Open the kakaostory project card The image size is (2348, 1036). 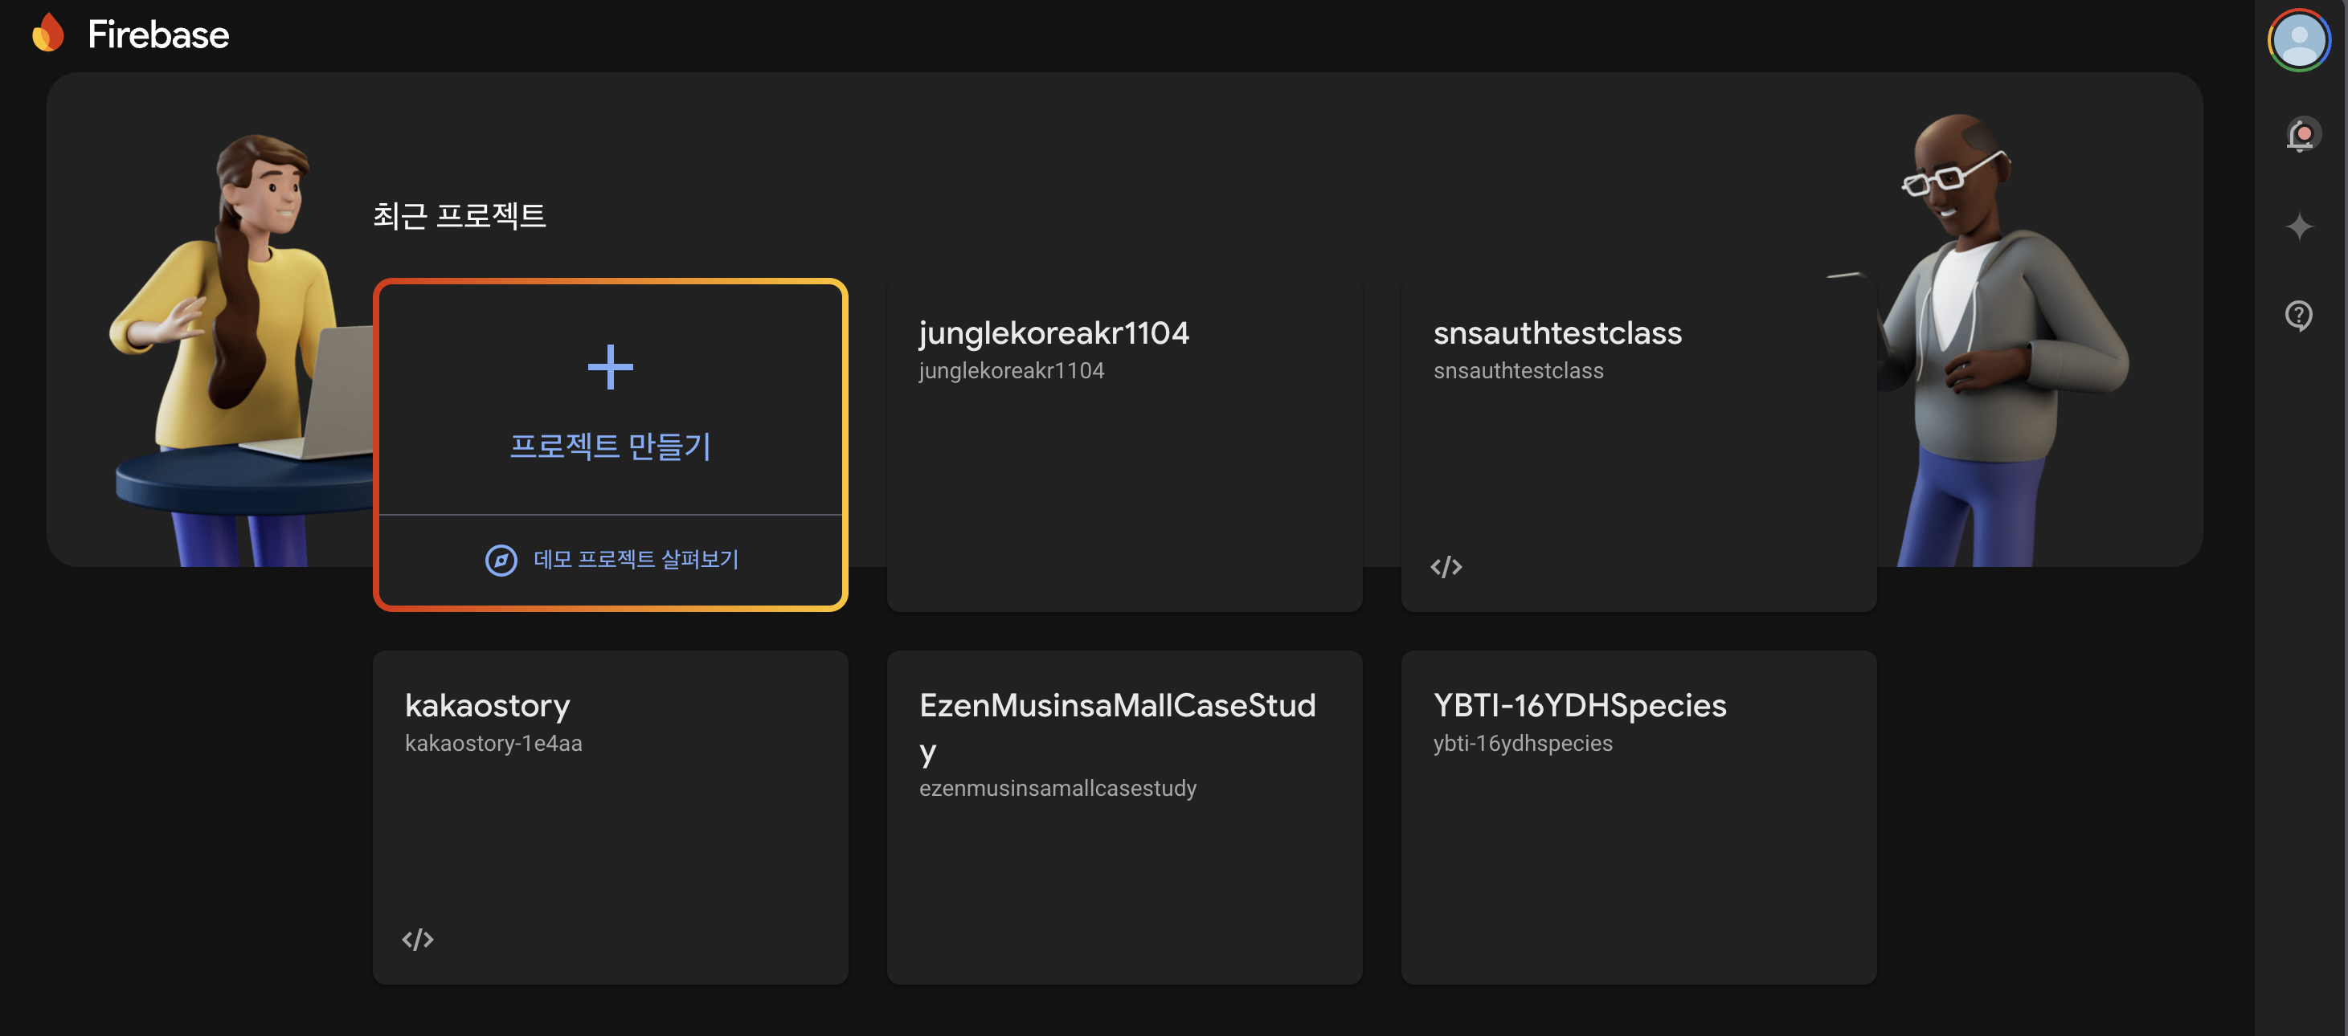pos(610,817)
